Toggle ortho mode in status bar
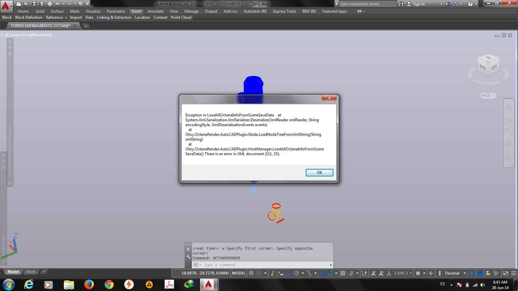This screenshot has height=291, width=518. tap(289, 273)
